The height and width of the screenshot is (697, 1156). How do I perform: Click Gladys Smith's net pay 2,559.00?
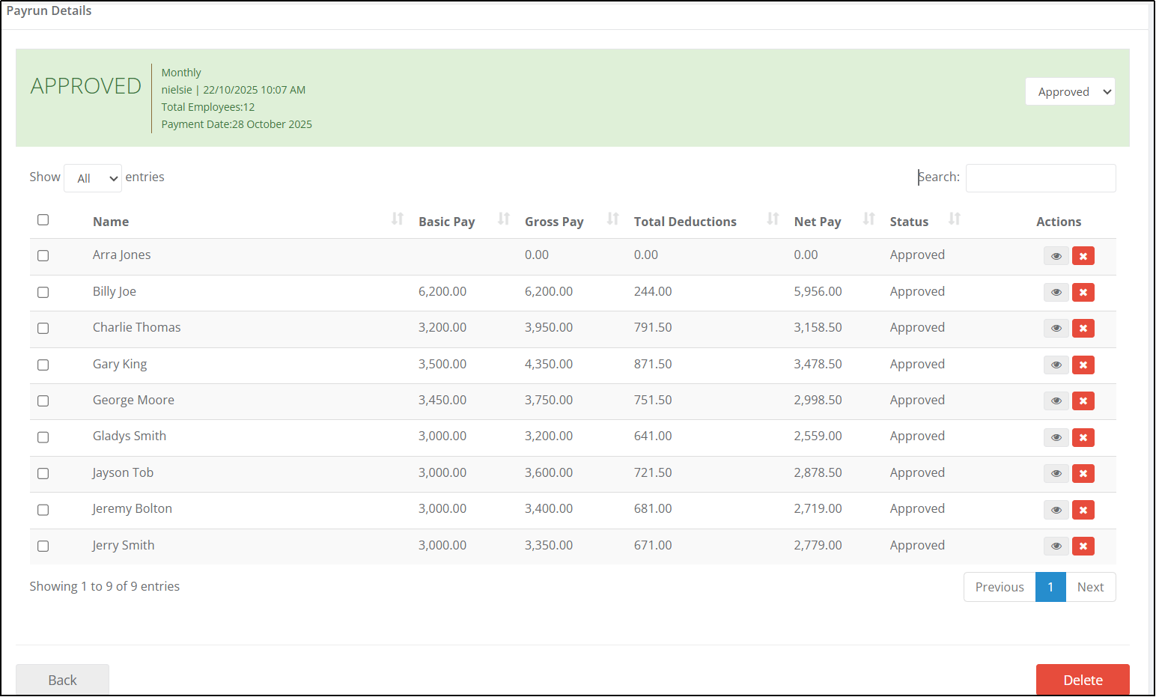818,436
